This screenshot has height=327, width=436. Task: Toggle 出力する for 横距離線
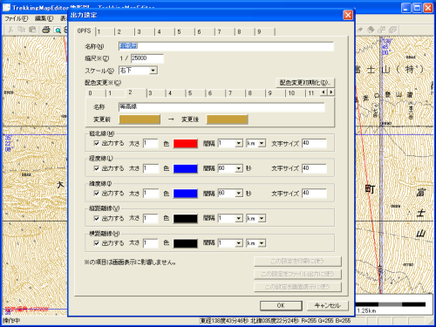point(97,243)
